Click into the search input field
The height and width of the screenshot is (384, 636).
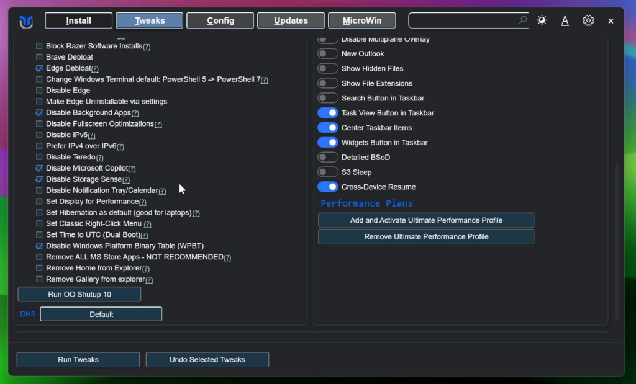pyautogui.click(x=463, y=20)
